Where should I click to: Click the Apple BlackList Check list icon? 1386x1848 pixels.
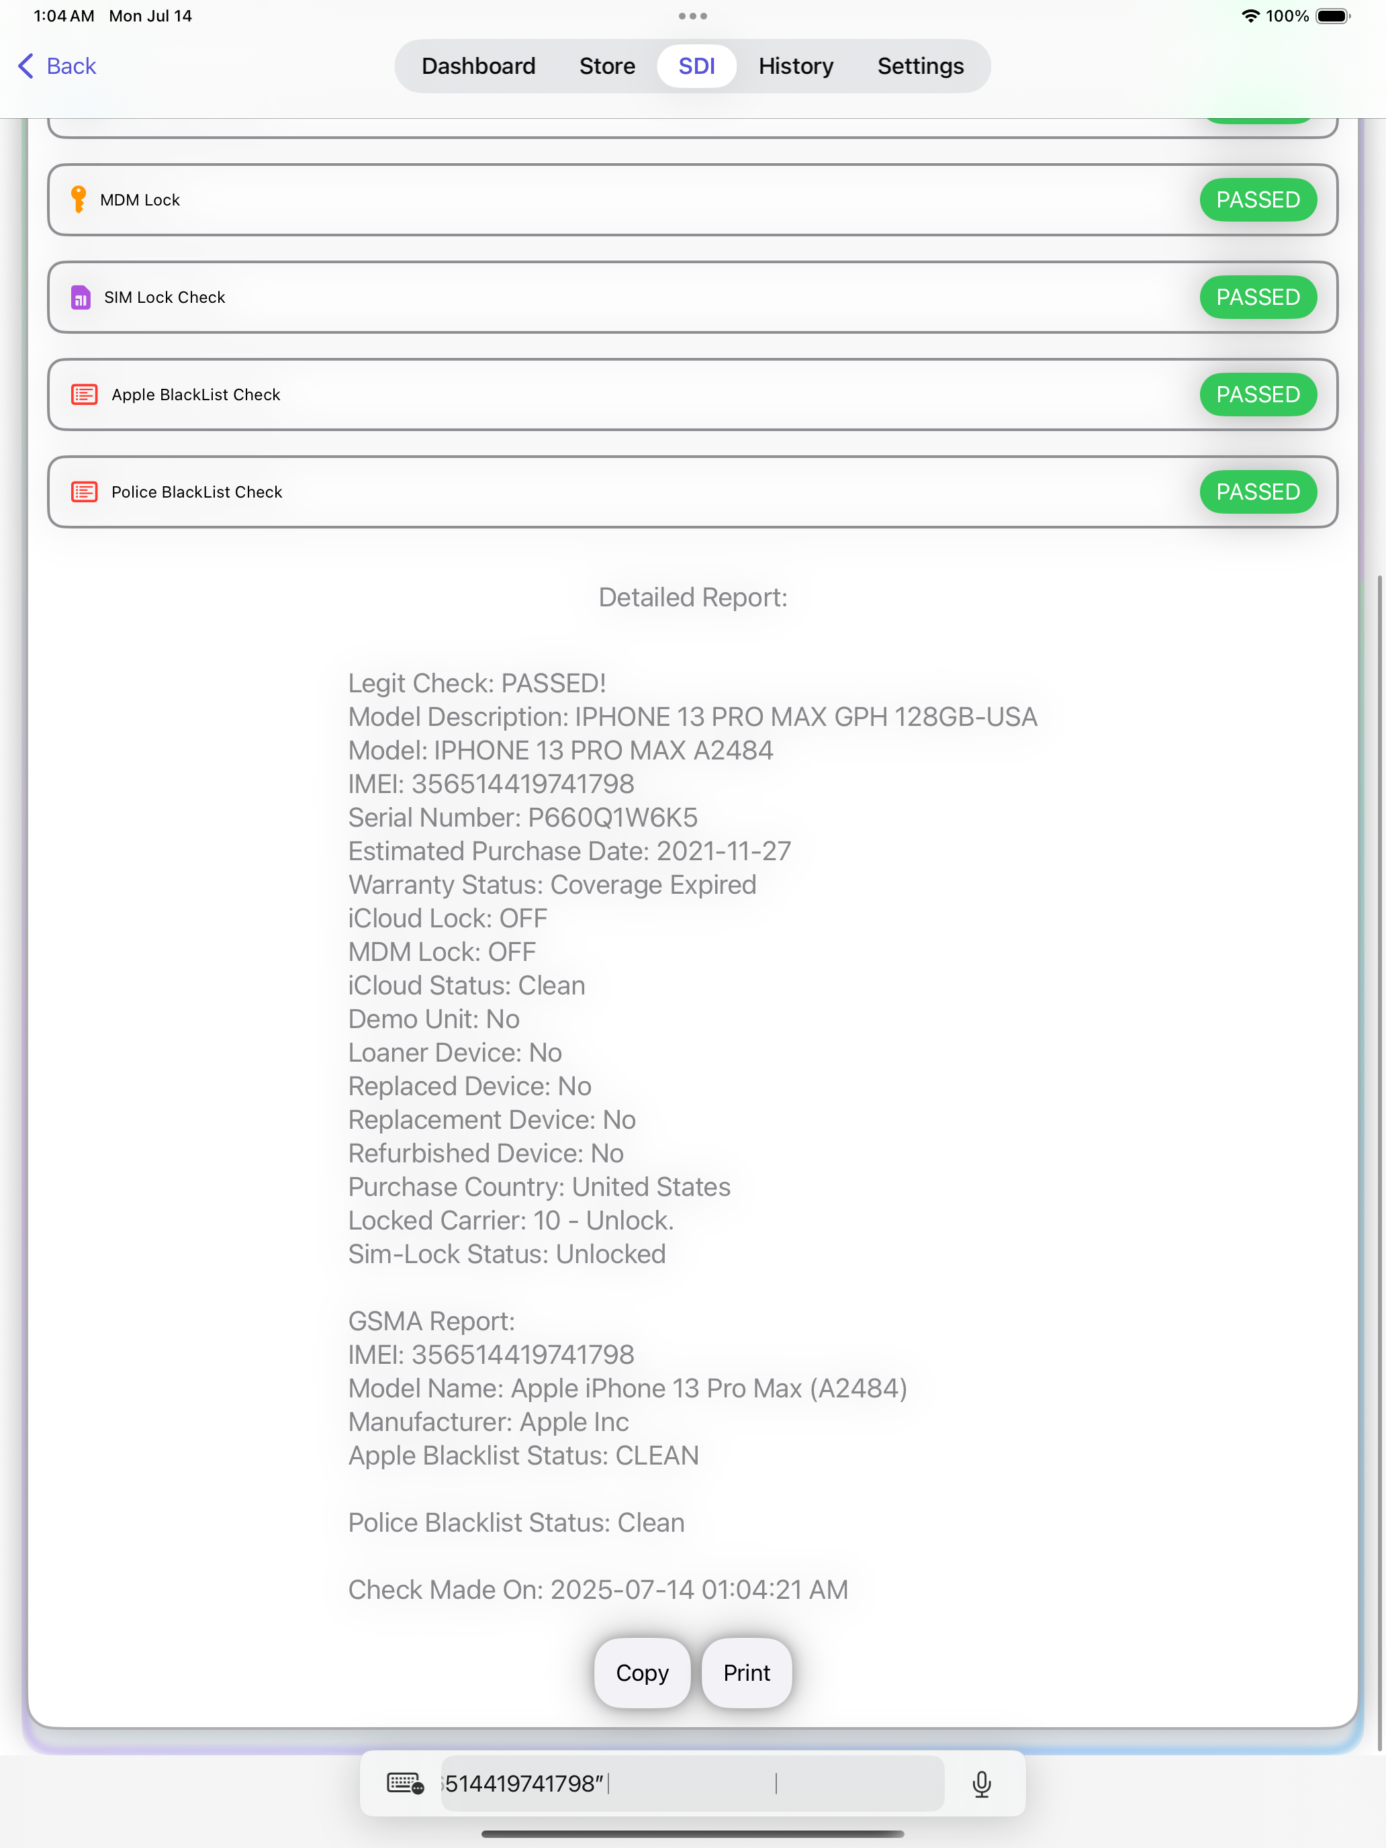[x=85, y=394]
